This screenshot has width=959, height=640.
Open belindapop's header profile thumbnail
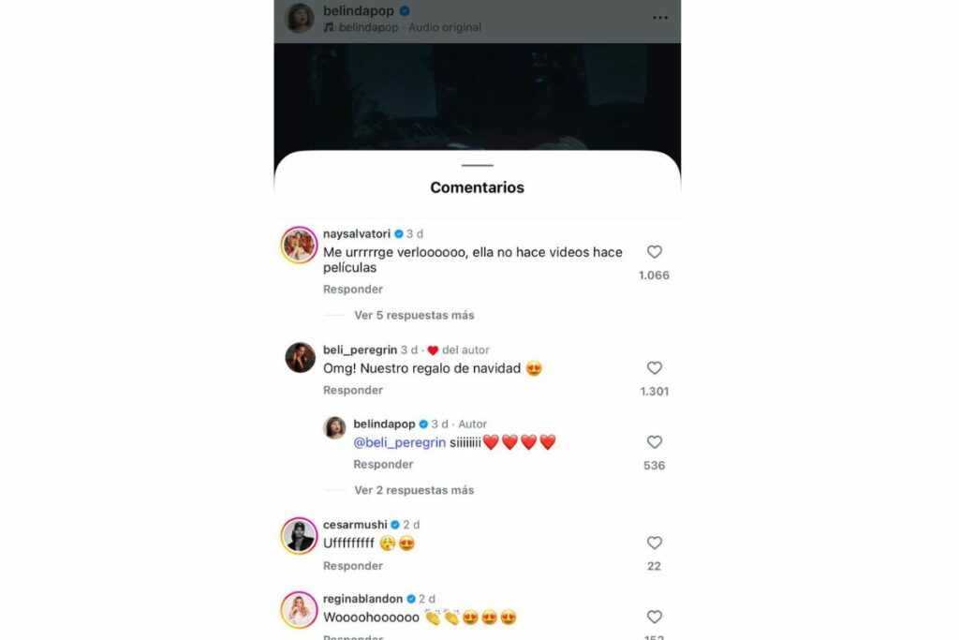(300, 18)
